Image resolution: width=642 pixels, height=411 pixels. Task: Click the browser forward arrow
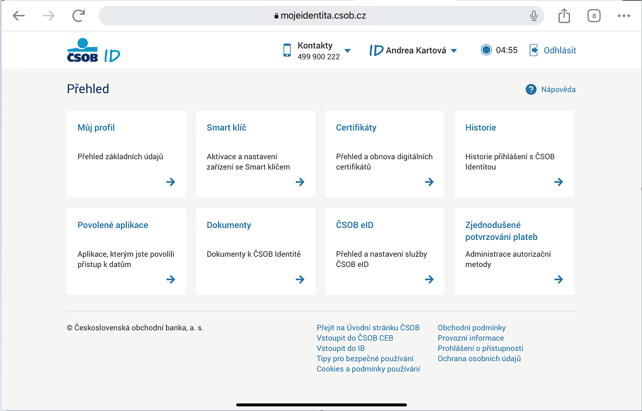48,16
